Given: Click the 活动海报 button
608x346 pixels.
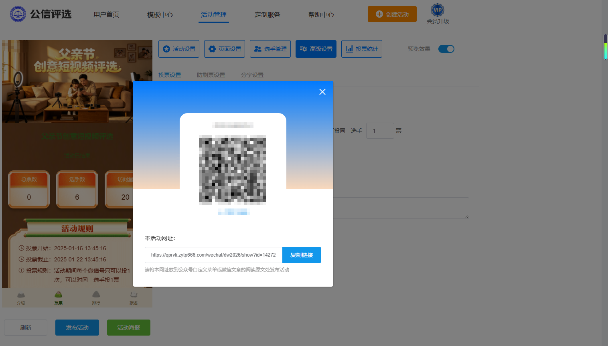Looking at the screenshot, I should point(129,328).
